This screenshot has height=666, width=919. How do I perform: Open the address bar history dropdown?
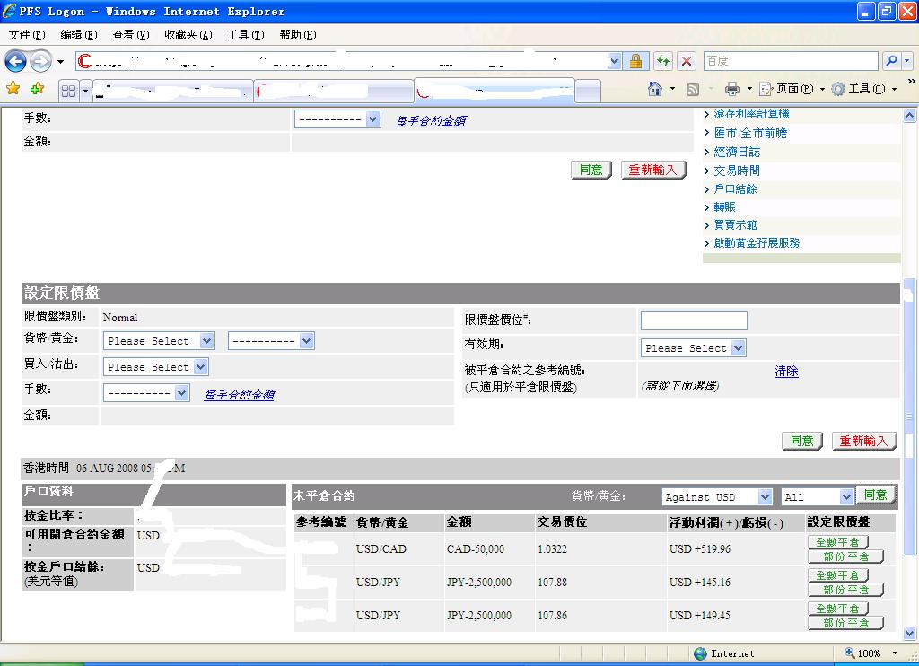click(614, 60)
